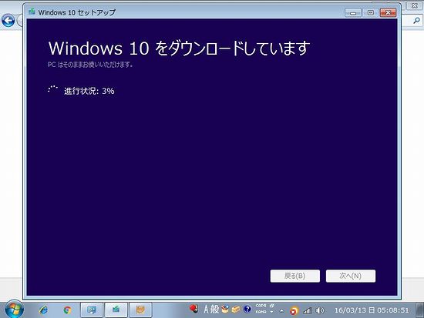Show hidden system tray icons arrow
424x318 pixels.
tap(281, 311)
